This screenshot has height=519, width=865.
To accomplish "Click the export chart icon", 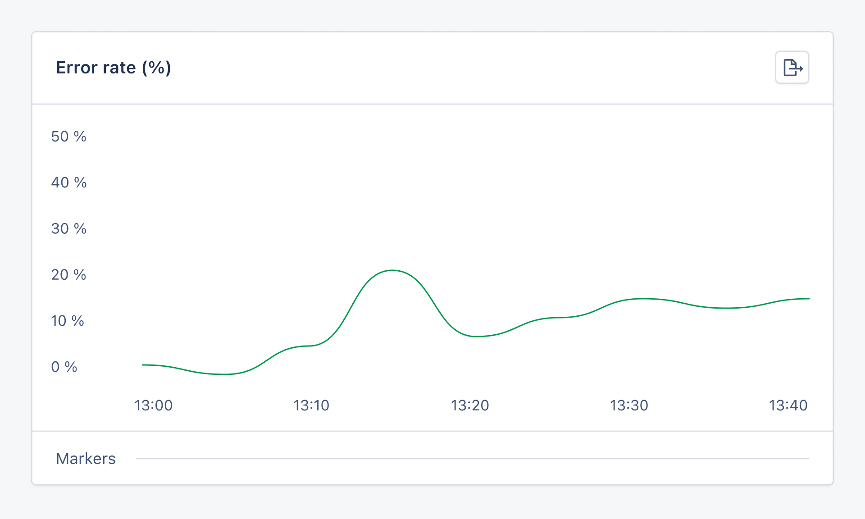I will pos(792,68).
